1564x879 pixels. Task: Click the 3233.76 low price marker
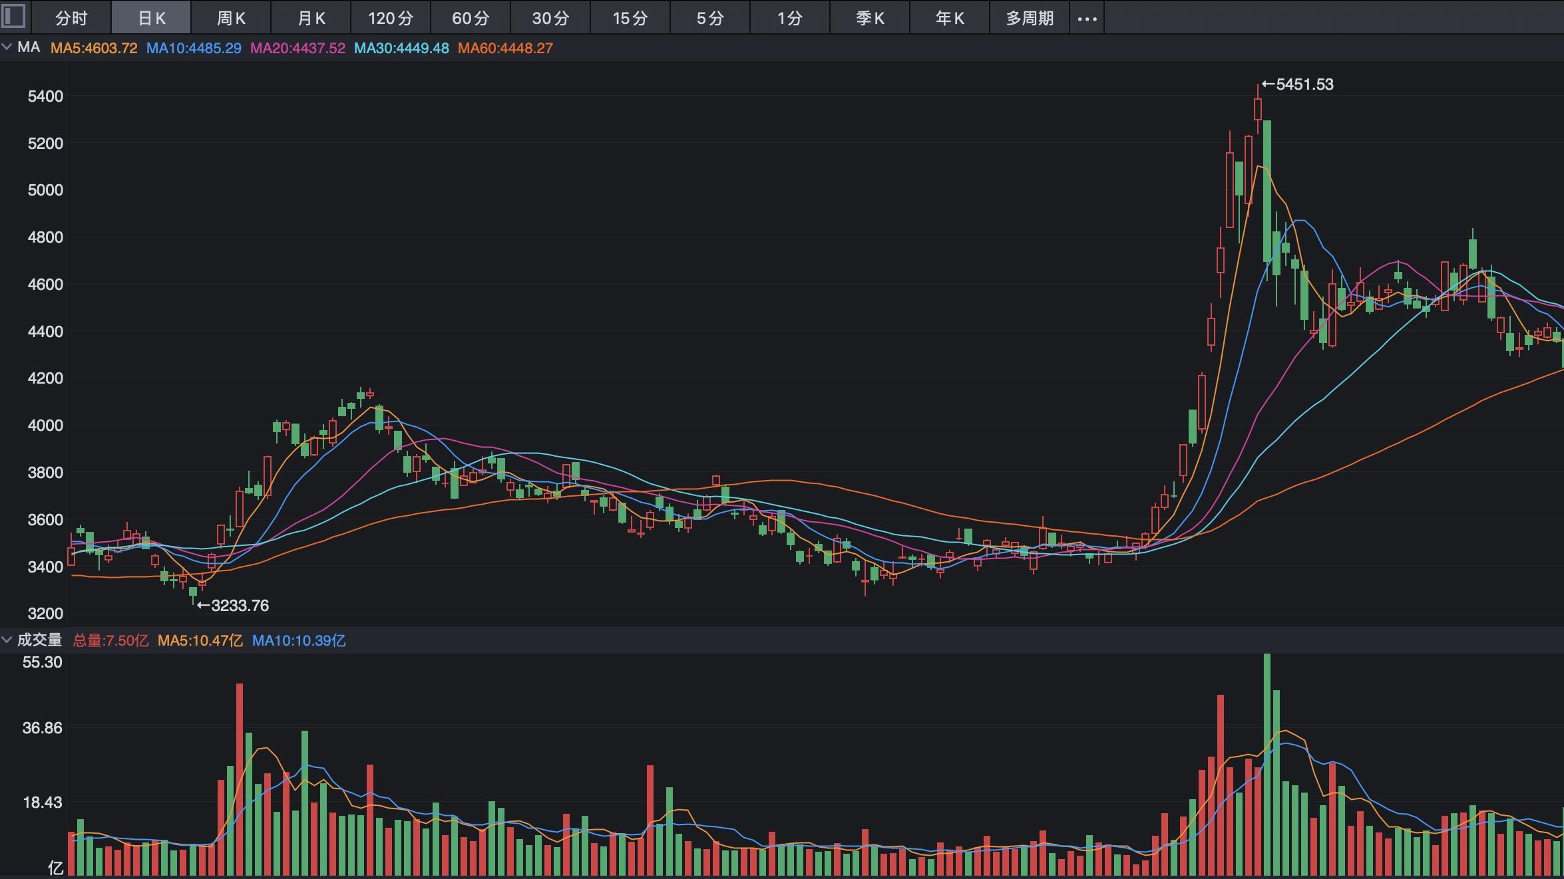[x=233, y=605]
